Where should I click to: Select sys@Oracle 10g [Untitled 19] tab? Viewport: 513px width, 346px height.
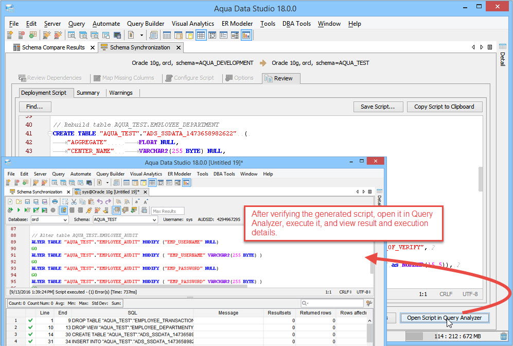click(x=111, y=192)
